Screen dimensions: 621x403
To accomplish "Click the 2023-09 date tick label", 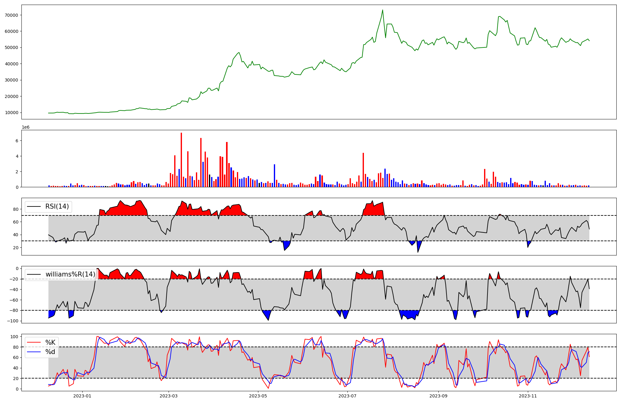I will point(438,396).
